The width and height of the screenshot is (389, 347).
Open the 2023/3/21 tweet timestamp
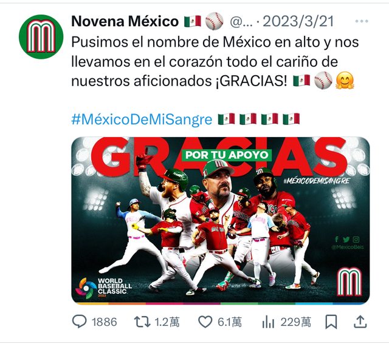pyautogui.click(x=298, y=22)
